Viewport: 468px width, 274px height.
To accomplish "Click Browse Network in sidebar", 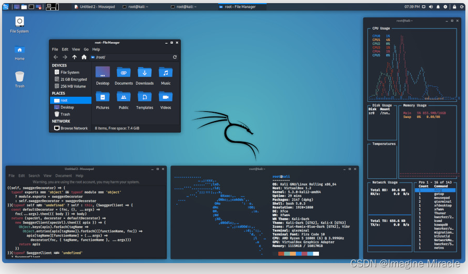I will [x=71, y=128].
